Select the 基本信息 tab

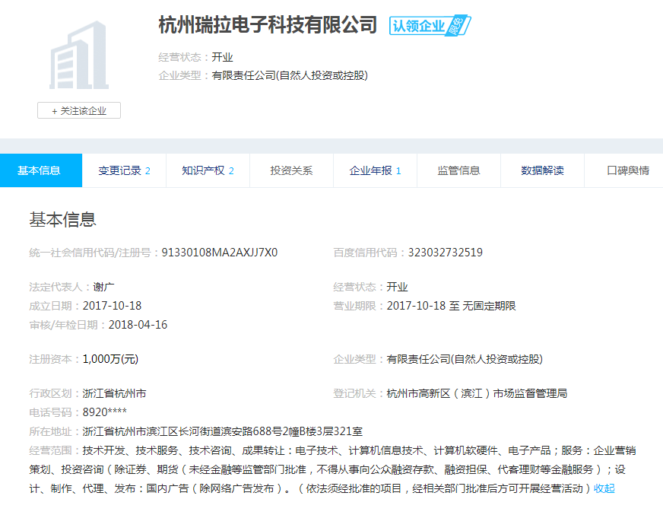point(40,170)
